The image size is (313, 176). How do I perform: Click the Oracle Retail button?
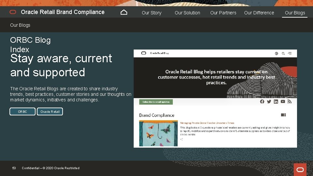pos(50,111)
